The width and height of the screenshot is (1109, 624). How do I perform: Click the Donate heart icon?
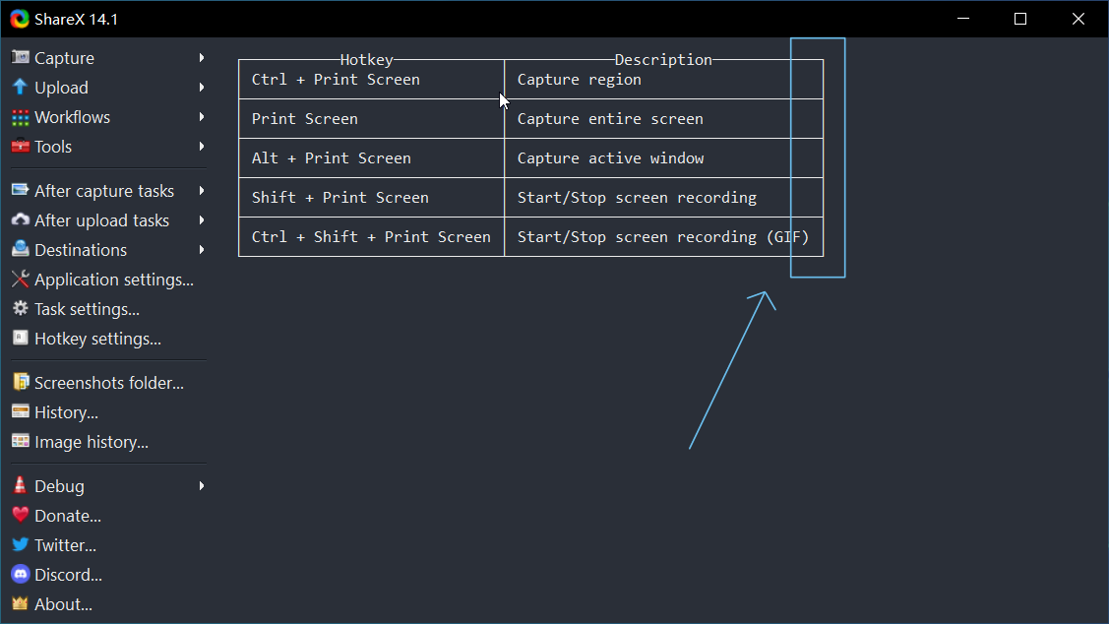click(x=19, y=515)
